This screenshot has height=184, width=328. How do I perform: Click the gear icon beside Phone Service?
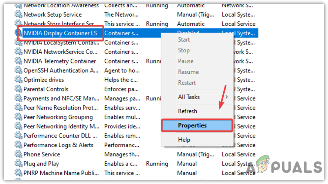[x=18, y=154]
